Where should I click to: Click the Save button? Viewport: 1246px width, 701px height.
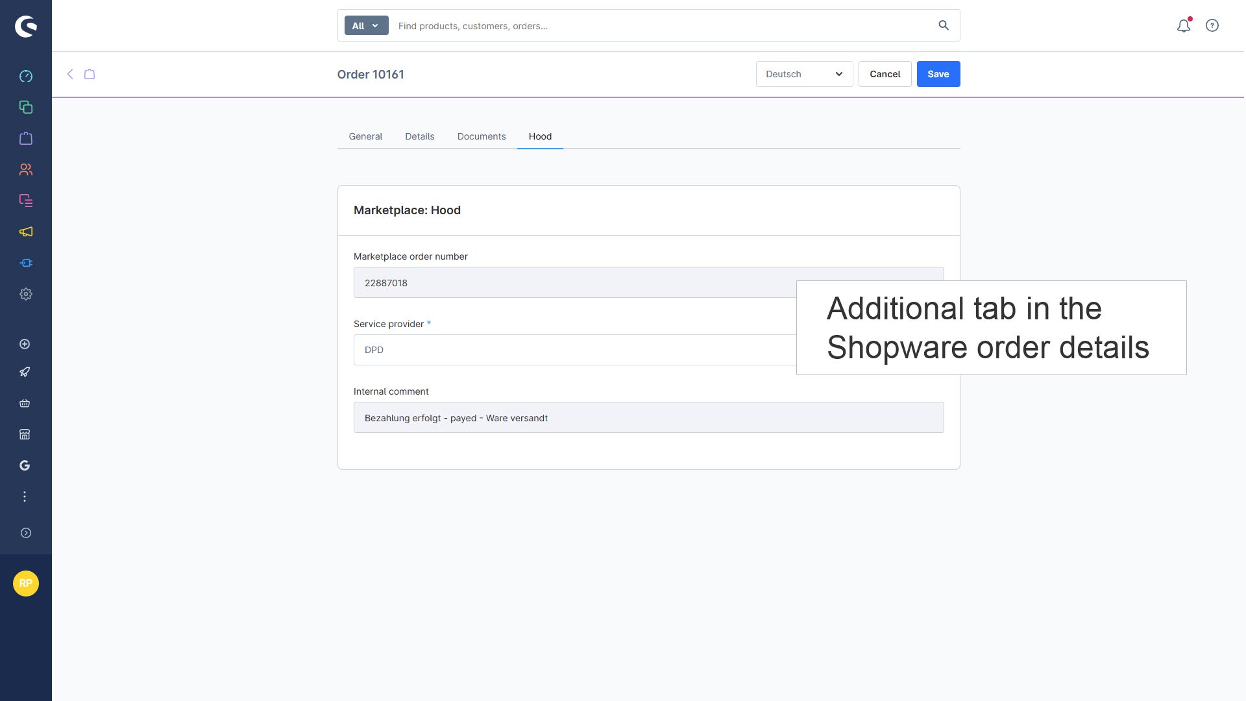[938, 74]
